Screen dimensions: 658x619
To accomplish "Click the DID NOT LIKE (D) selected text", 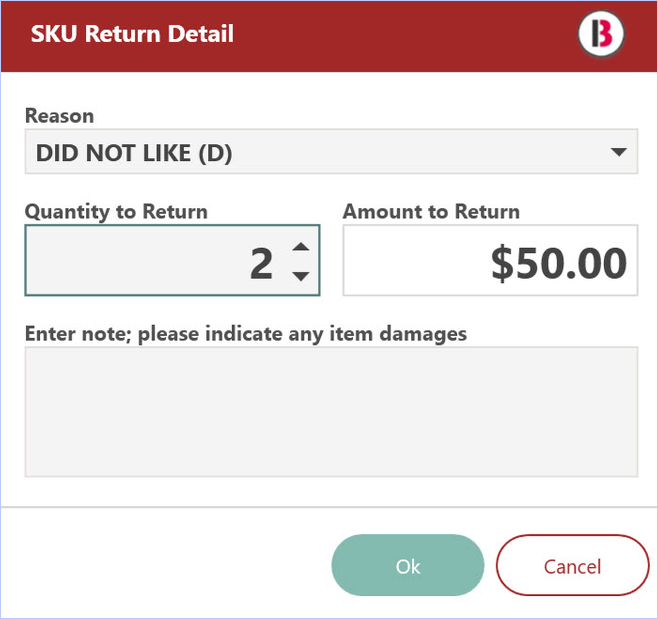I will [x=134, y=153].
